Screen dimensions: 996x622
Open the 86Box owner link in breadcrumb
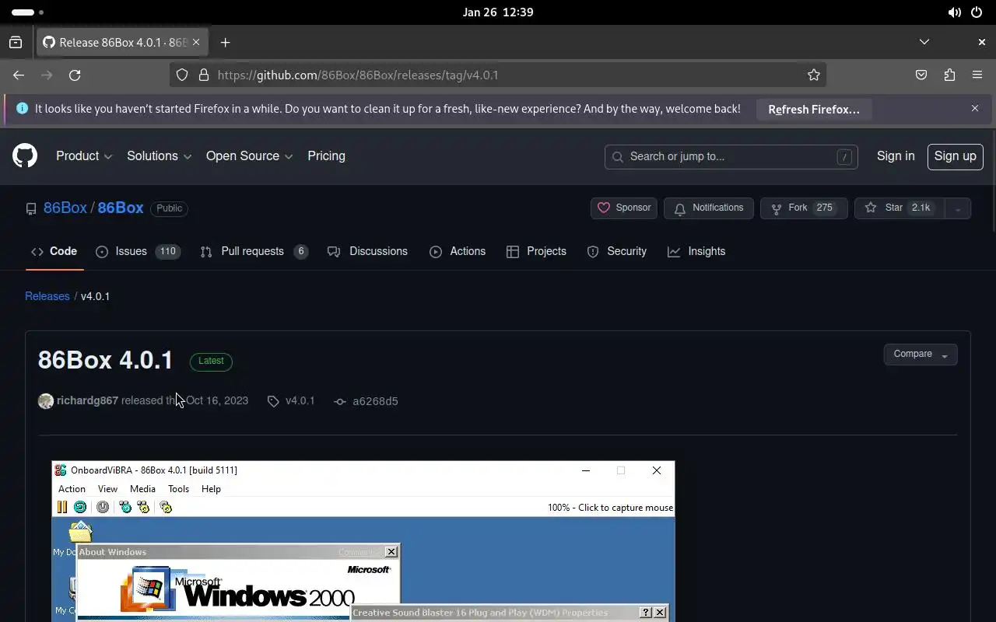pyautogui.click(x=65, y=208)
